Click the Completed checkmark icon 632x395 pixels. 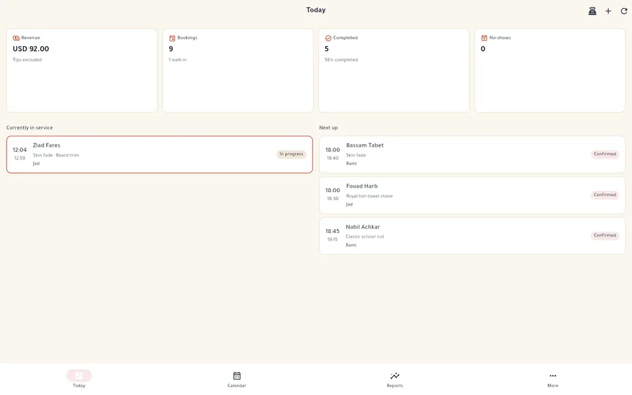pyautogui.click(x=328, y=38)
